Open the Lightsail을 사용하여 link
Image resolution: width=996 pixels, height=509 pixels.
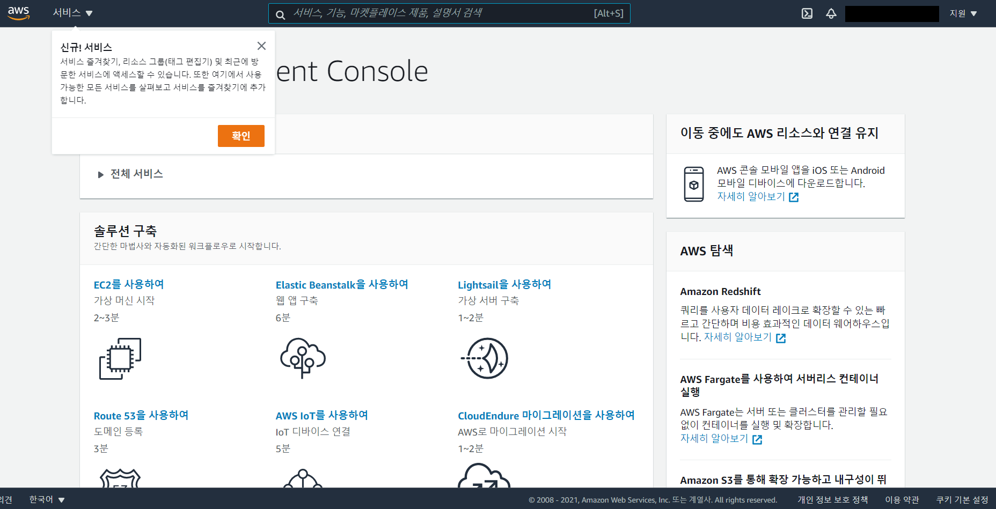tap(504, 284)
